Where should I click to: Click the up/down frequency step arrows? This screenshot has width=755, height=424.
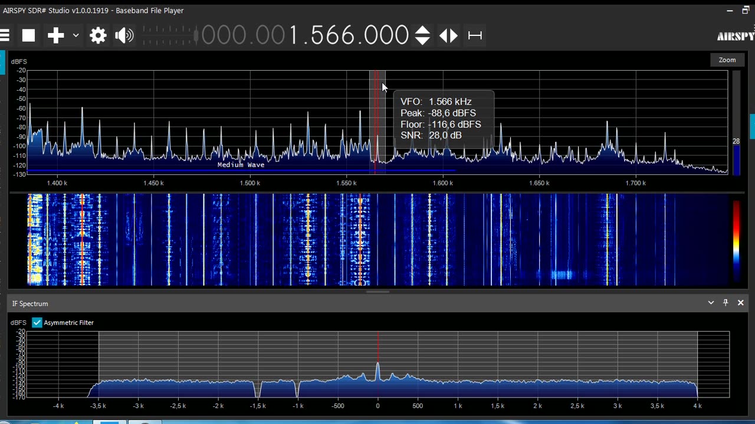click(x=422, y=35)
